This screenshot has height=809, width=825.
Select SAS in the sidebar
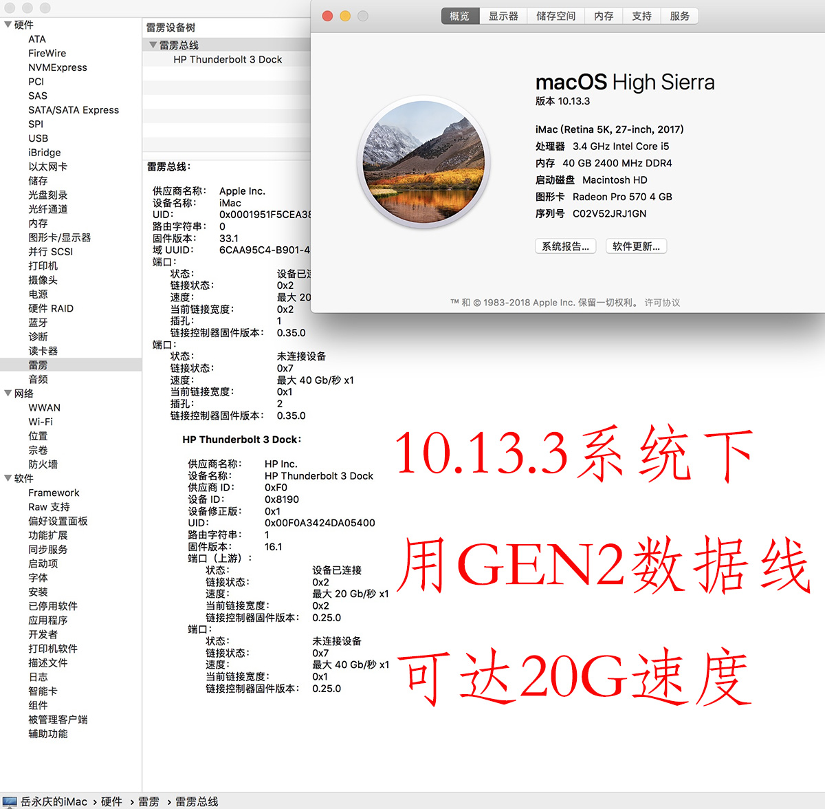coord(38,96)
